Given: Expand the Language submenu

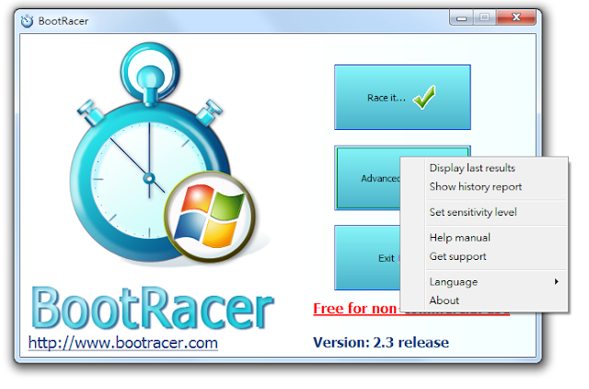Looking at the screenshot, I should [484, 282].
